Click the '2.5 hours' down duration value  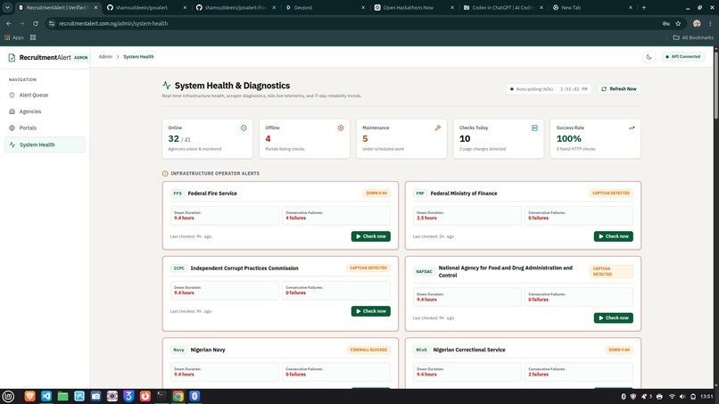click(427, 218)
